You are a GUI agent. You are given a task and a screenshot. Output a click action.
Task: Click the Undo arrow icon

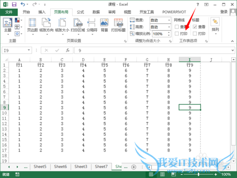click(x=23, y=4)
